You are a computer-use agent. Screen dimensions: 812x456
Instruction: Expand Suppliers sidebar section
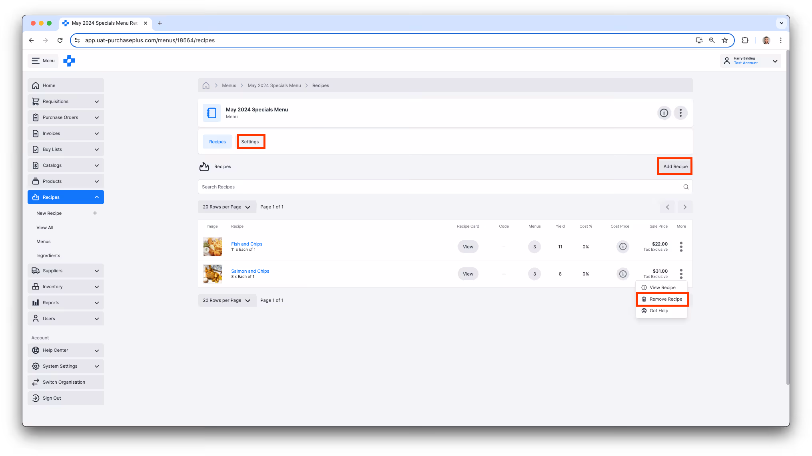click(66, 271)
